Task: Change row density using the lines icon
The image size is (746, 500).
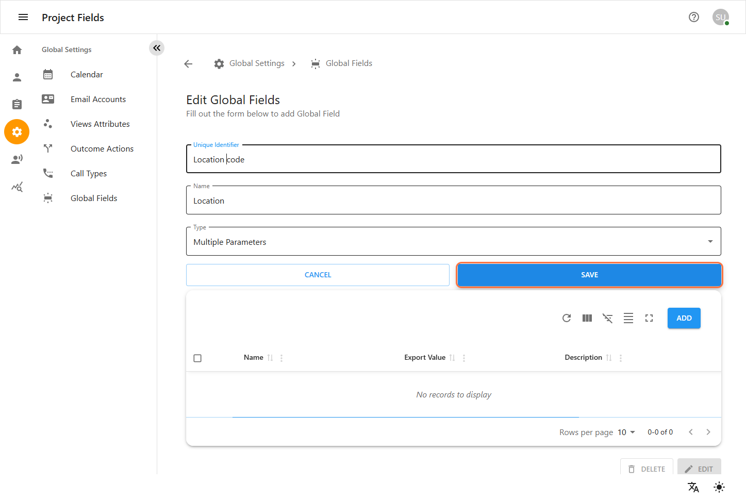Action: click(x=628, y=318)
